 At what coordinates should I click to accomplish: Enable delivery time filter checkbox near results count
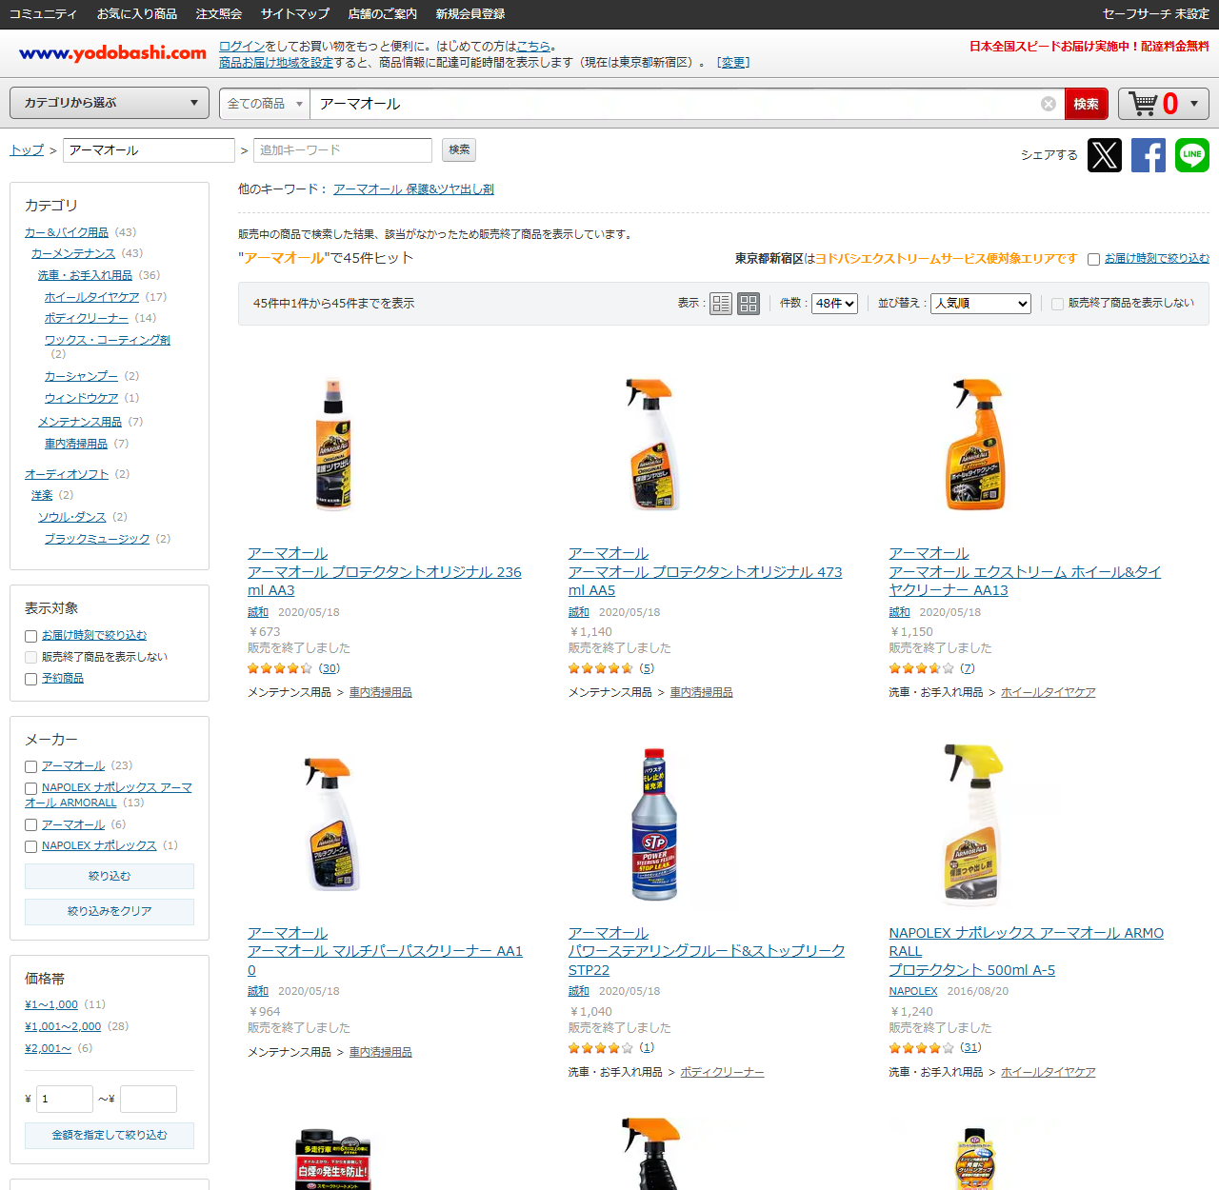click(x=1093, y=259)
